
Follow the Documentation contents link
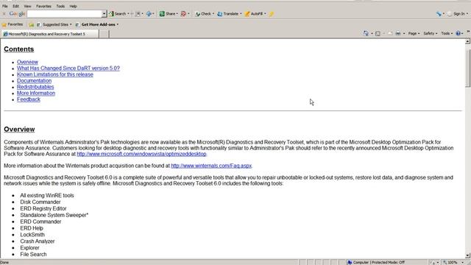34,81
